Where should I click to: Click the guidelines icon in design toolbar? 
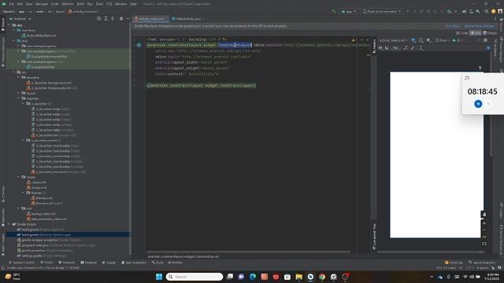pos(421,48)
